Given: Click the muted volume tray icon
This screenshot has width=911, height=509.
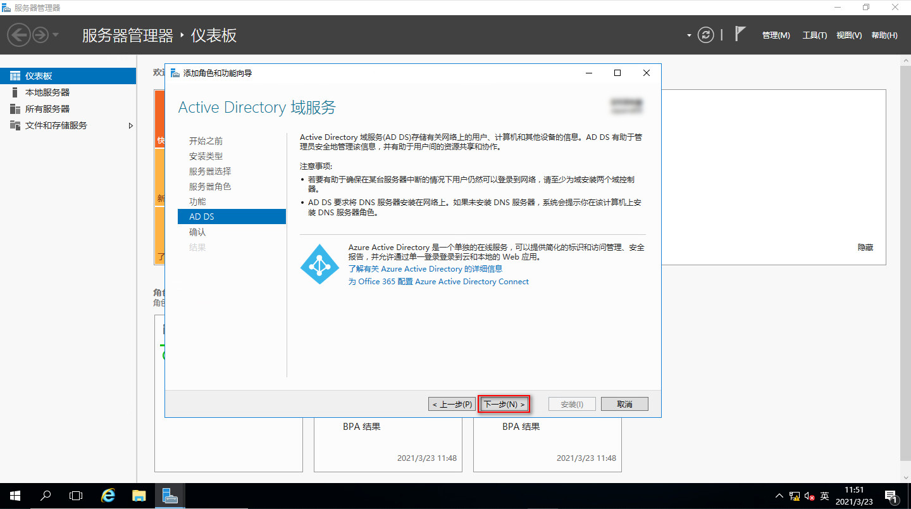Looking at the screenshot, I should tap(809, 496).
